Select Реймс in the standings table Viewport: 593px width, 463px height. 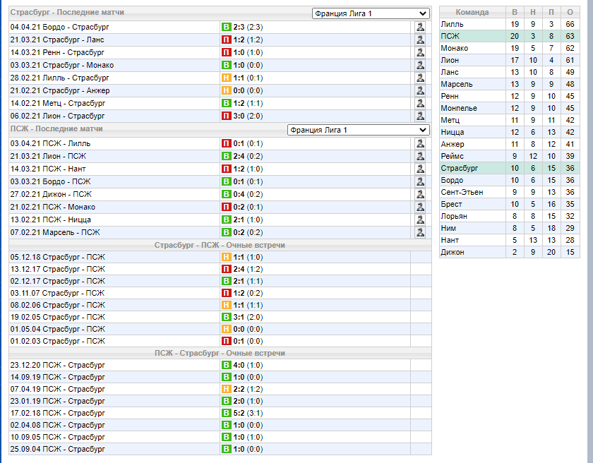tap(510, 156)
